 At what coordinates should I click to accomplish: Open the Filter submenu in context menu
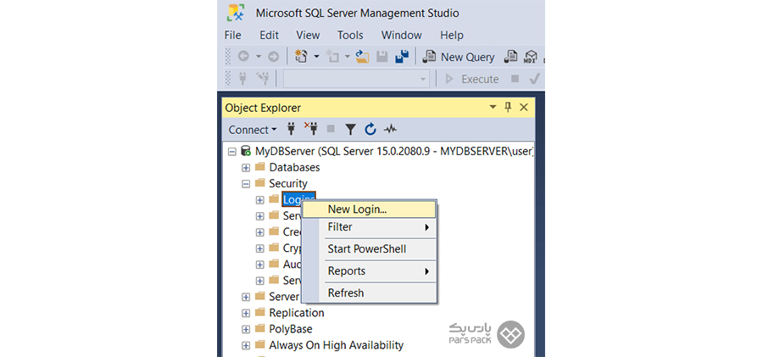click(369, 227)
